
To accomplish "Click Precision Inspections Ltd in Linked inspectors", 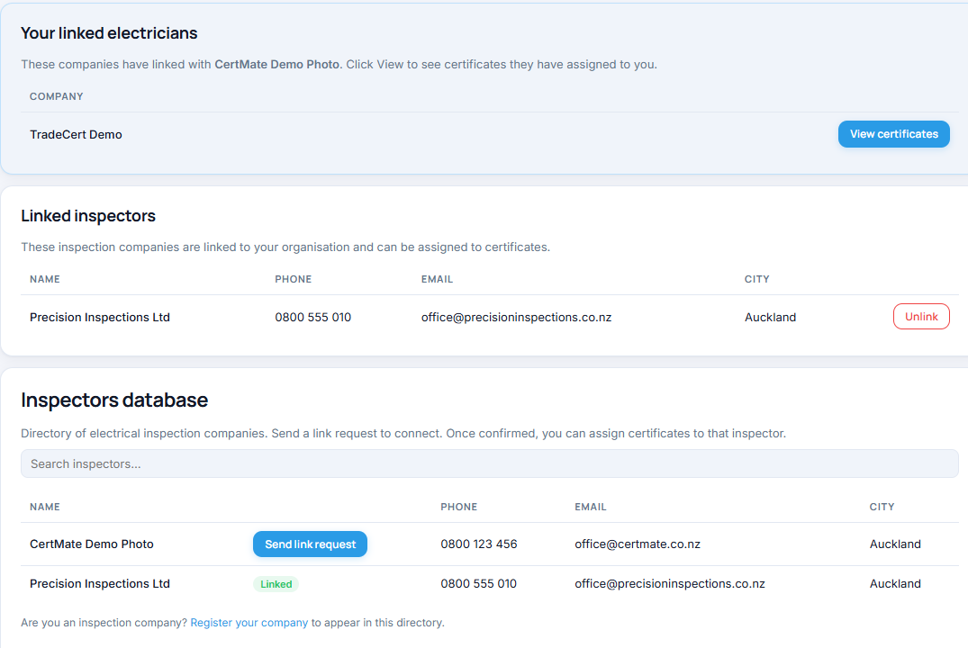I will 100,317.
